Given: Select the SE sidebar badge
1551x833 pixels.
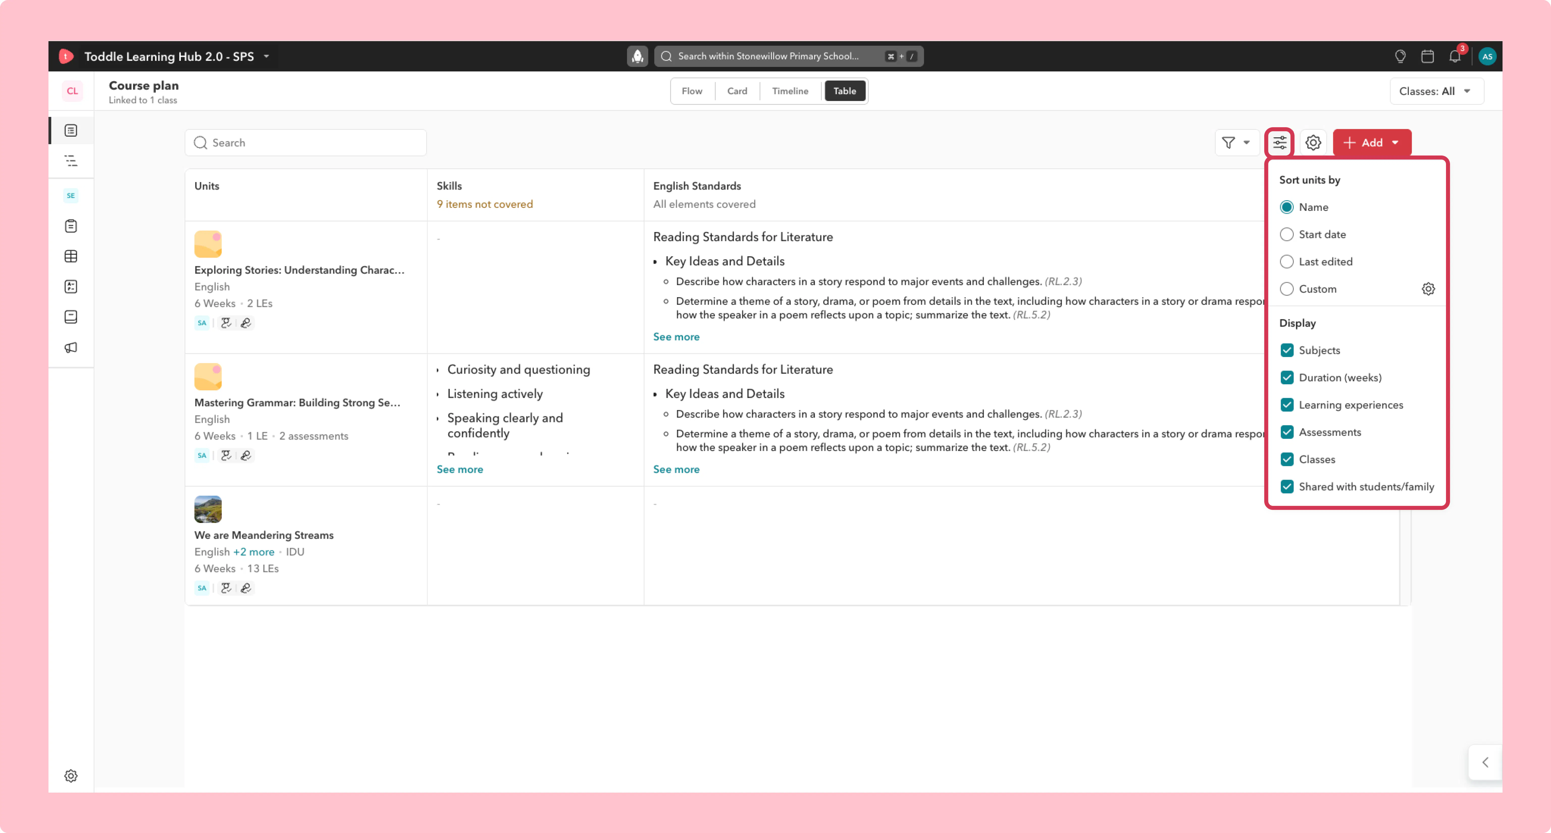Looking at the screenshot, I should click(71, 196).
